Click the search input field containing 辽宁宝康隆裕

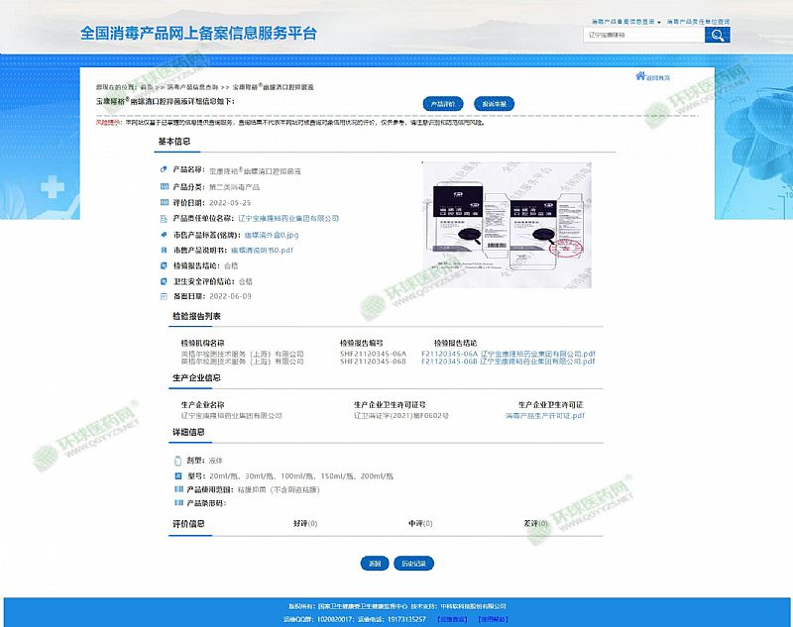click(643, 35)
